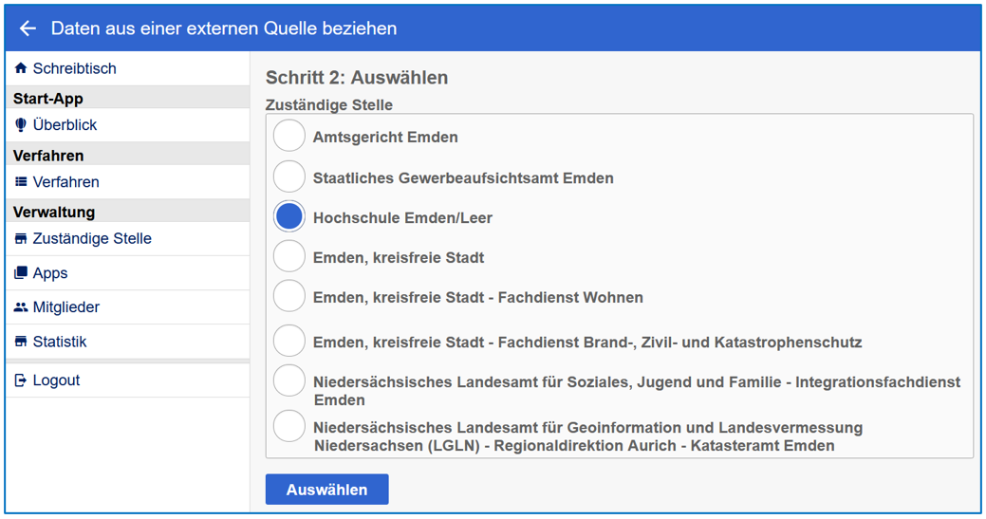Select Amtsgericht Emden radio button

(x=289, y=137)
